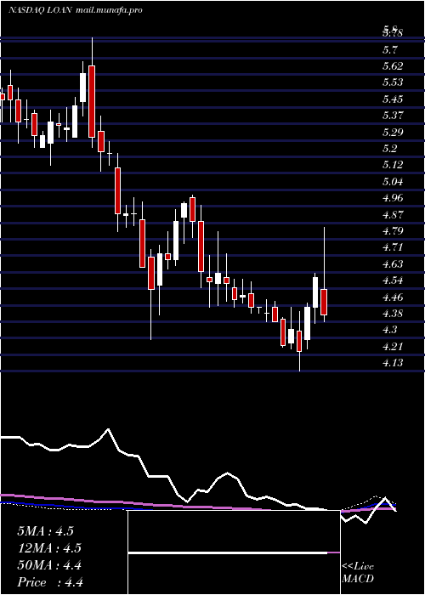Click the candlestick whose wick touches 4.13
Image resolution: width=425 pixels, height=595 pixels.
point(299,341)
